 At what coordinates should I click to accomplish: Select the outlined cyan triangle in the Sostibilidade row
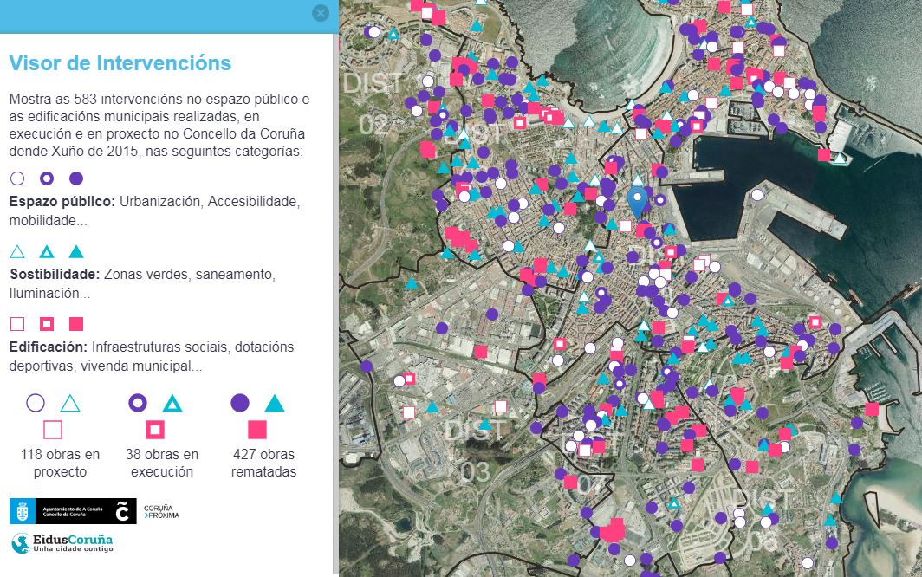(x=17, y=252)
